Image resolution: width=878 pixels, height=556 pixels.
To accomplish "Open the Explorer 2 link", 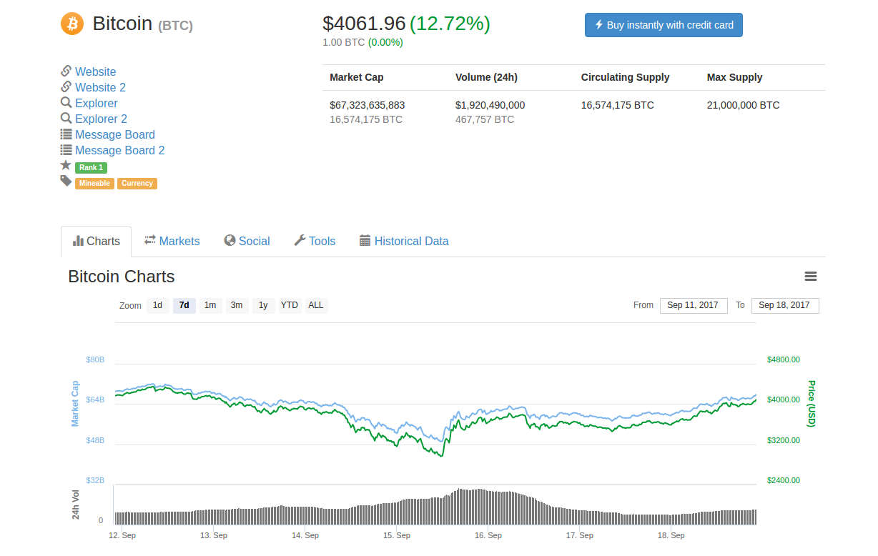I will (x=102, y=119).
